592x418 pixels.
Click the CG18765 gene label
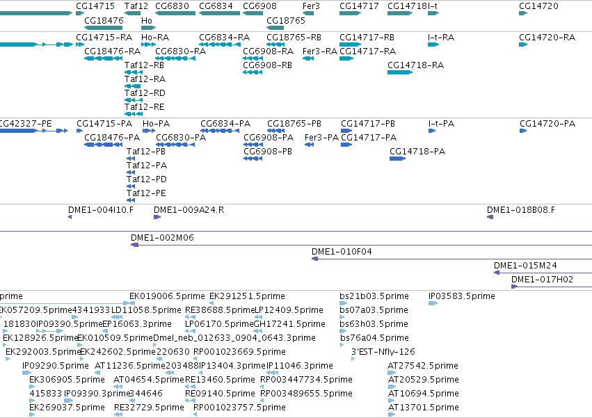[286, 20]
